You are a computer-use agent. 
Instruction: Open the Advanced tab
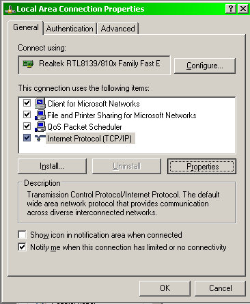pyautogui.click(x=118, y=29)
